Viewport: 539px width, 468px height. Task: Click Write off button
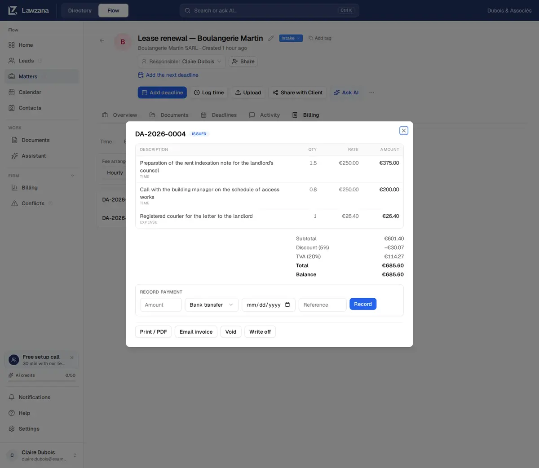(x=260, y=331)
